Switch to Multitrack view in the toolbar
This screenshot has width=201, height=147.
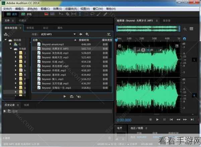pyautogui.click(x=26, y=14)
